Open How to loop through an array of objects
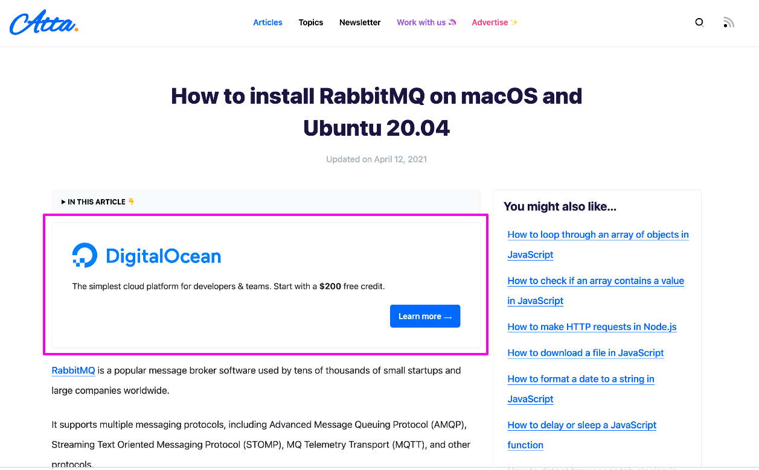The image size is (759, 470). coord(598,244)
